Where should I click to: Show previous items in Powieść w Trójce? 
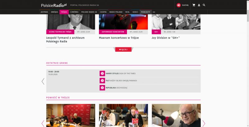pos(43,123)
